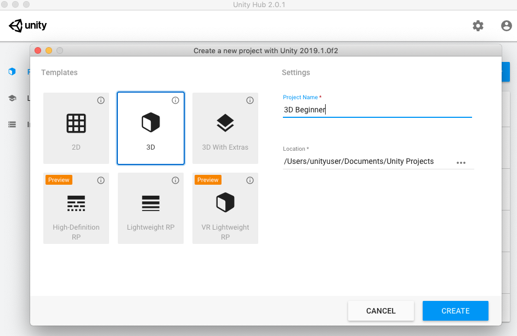Screen dimensions: 517x336
Task: Click the CREATE button
Action: pos(456,311)
